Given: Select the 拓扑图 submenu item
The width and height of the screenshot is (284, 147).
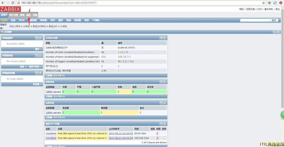Looking at the screenshot, I should 78,20.
